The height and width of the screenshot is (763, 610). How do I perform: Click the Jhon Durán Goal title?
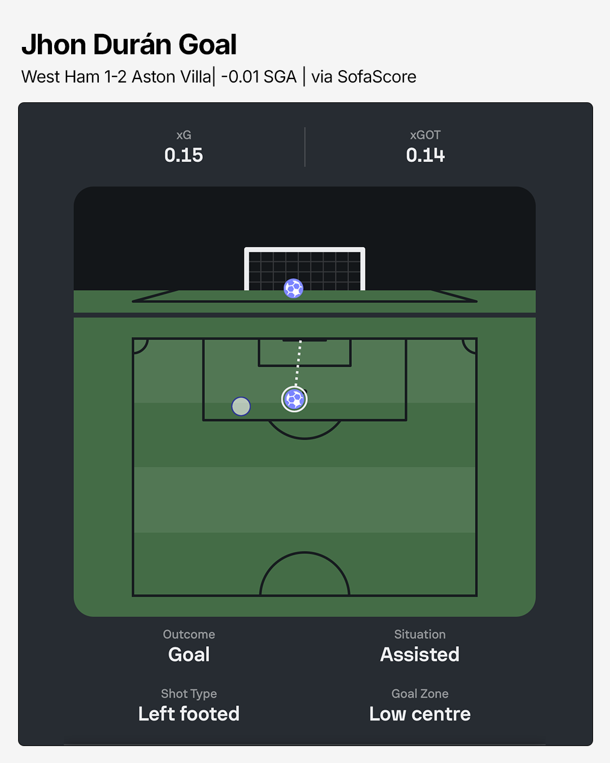point(129,45)
